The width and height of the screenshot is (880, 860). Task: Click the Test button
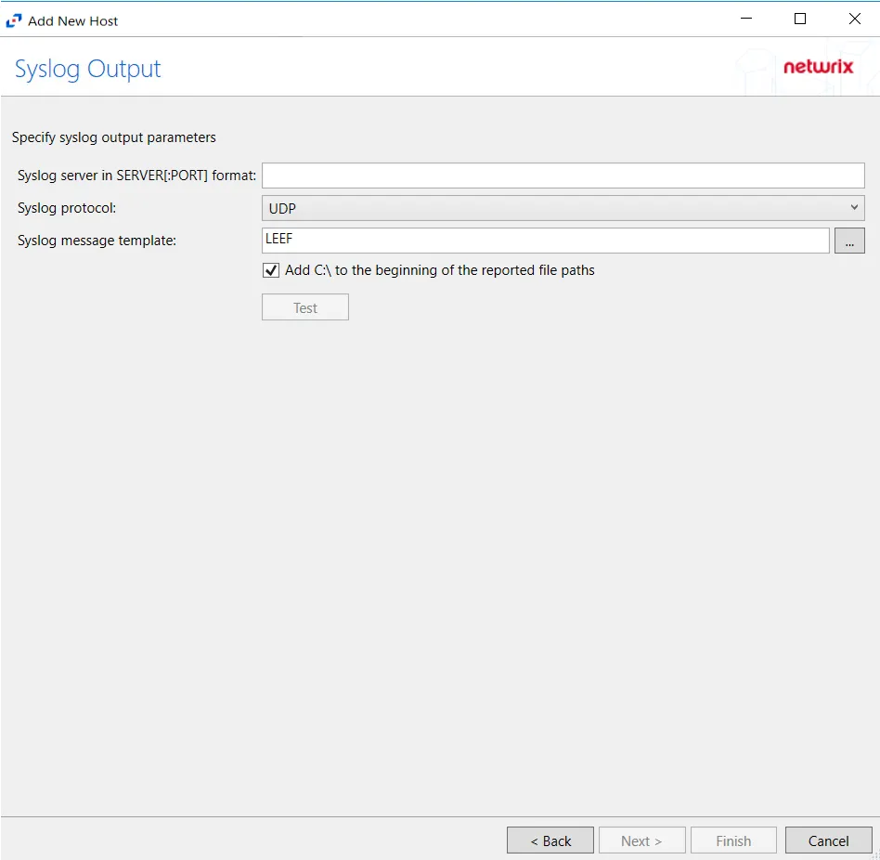[305, 307]
